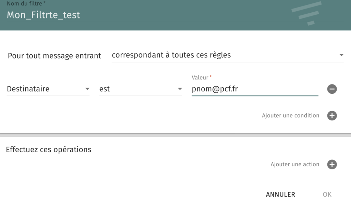
Task: Open the Destinataire field dropdown
Action: click(x=48, y=89)
